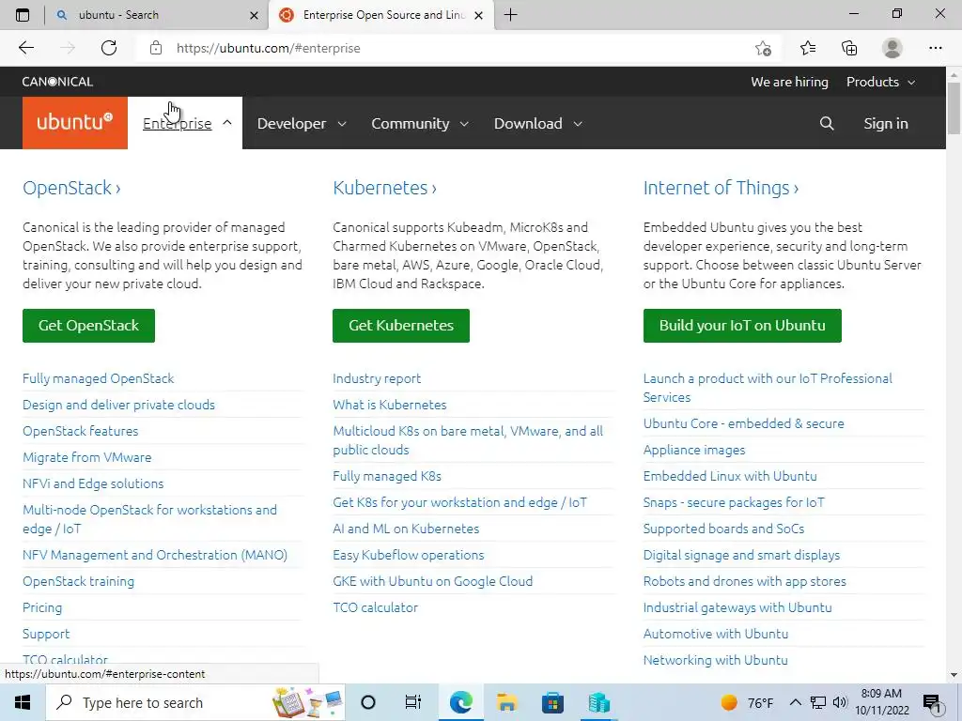Screen dimensions: 962x721
Task: Click the site lock icon in address bar
Action: pyautogui.click(x=156, y=48)
